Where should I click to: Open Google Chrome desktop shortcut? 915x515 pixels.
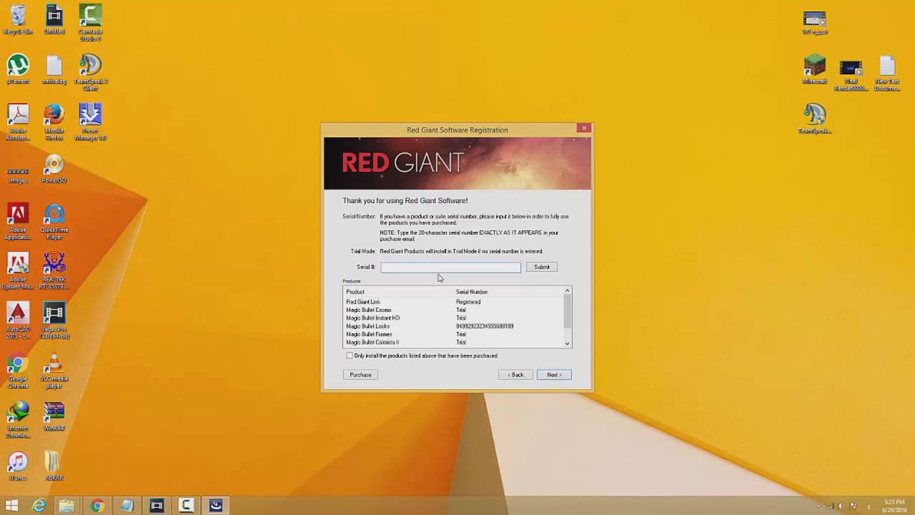(18, 371)
